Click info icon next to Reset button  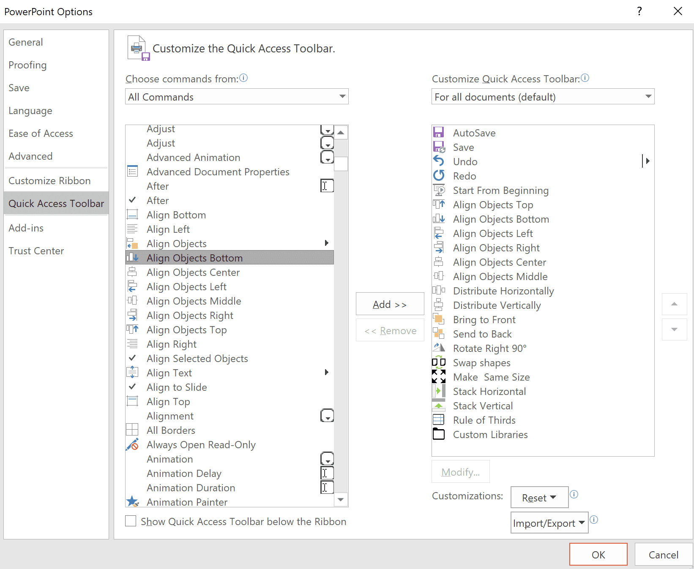coord(574,494)
